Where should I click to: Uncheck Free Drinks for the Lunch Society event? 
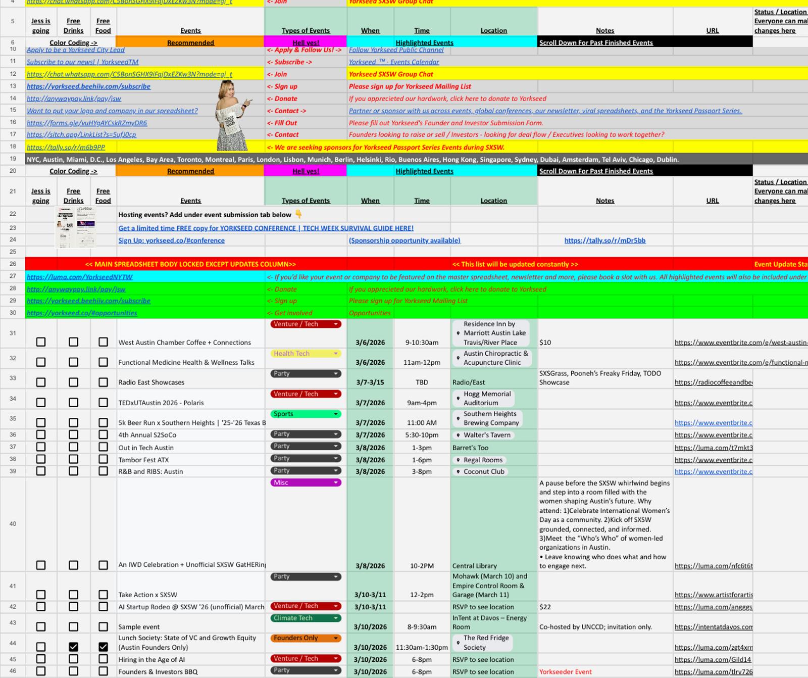(x=74, y=647)
